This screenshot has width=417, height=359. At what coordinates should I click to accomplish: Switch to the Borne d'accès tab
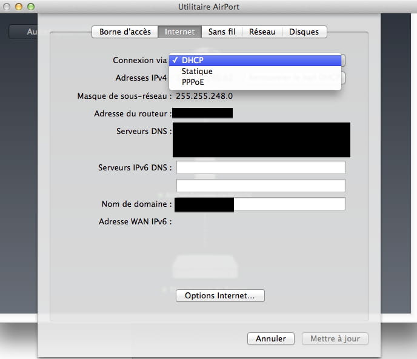(125, 32)
